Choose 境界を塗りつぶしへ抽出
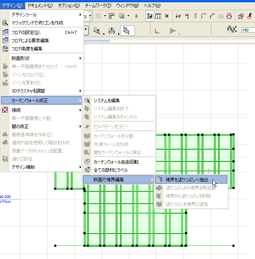Screen dimensions: 255x259 tap(191, 179)
